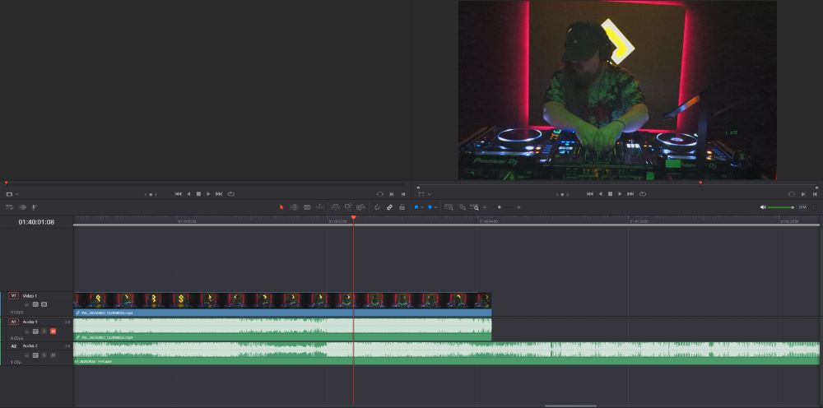Image resolution: width=823 pixels, height=408 pixels.
Task: Click Match Frame in timeline viewer
Action: tap(792, 194)
